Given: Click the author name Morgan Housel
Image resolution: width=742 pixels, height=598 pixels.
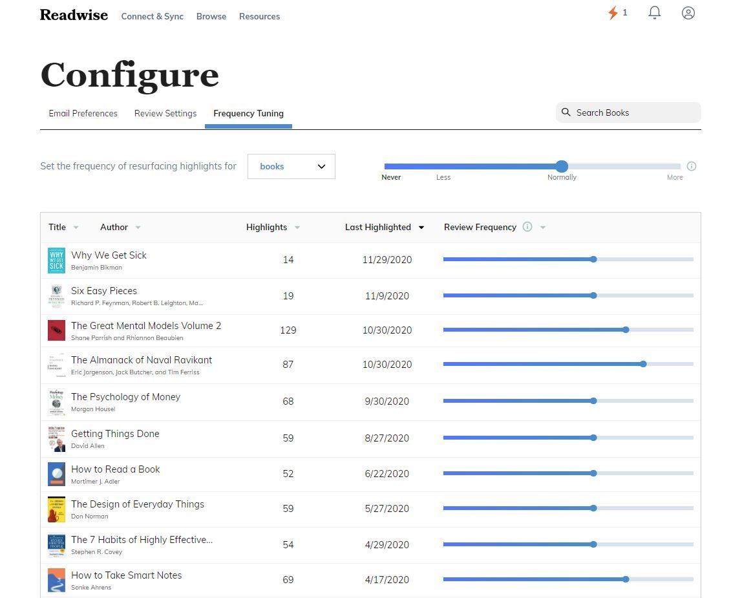Looking at the screenshot, I should point(93,409).
